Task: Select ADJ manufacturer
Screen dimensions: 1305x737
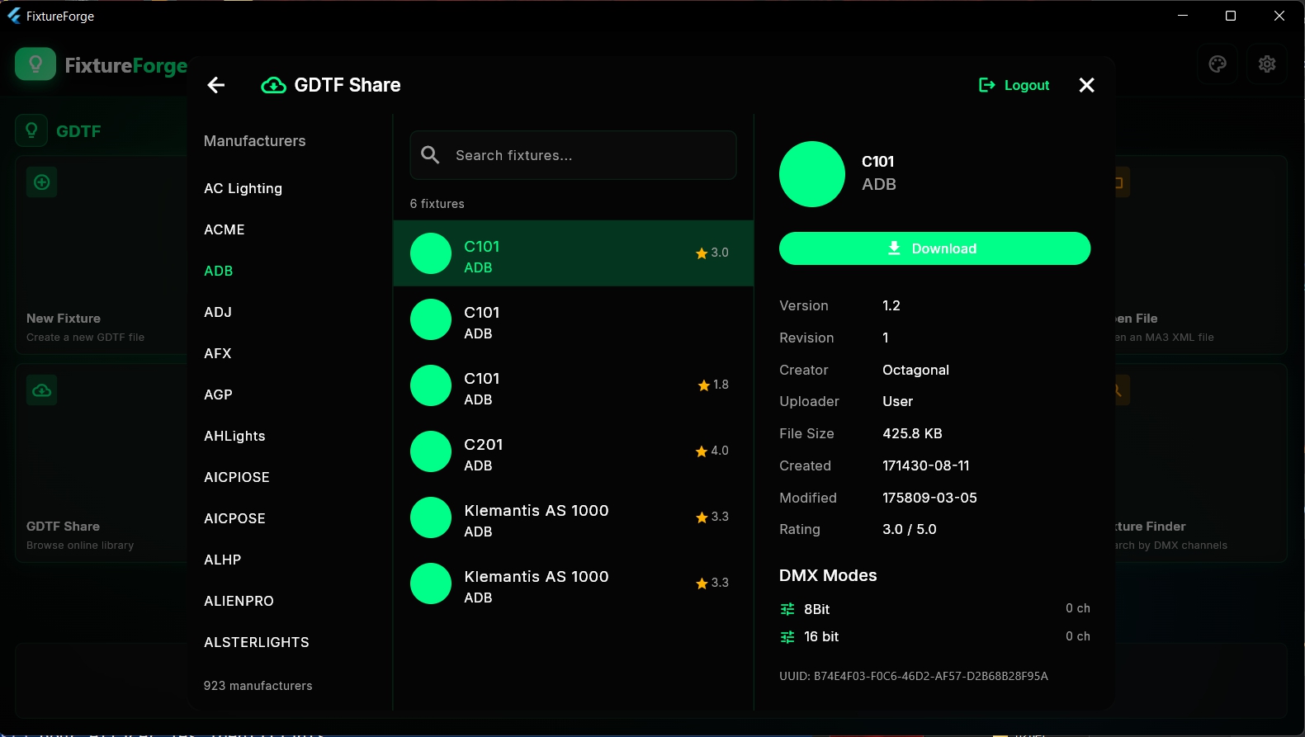Action: point(218,312)
